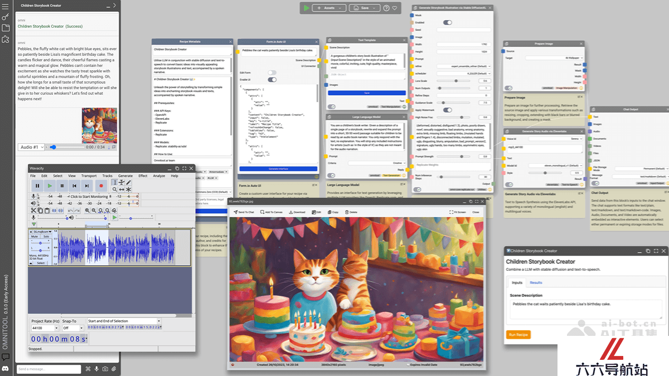Click the Cut scissors icon in Wavacity
The image size is (669, 376).
point(33,211)
